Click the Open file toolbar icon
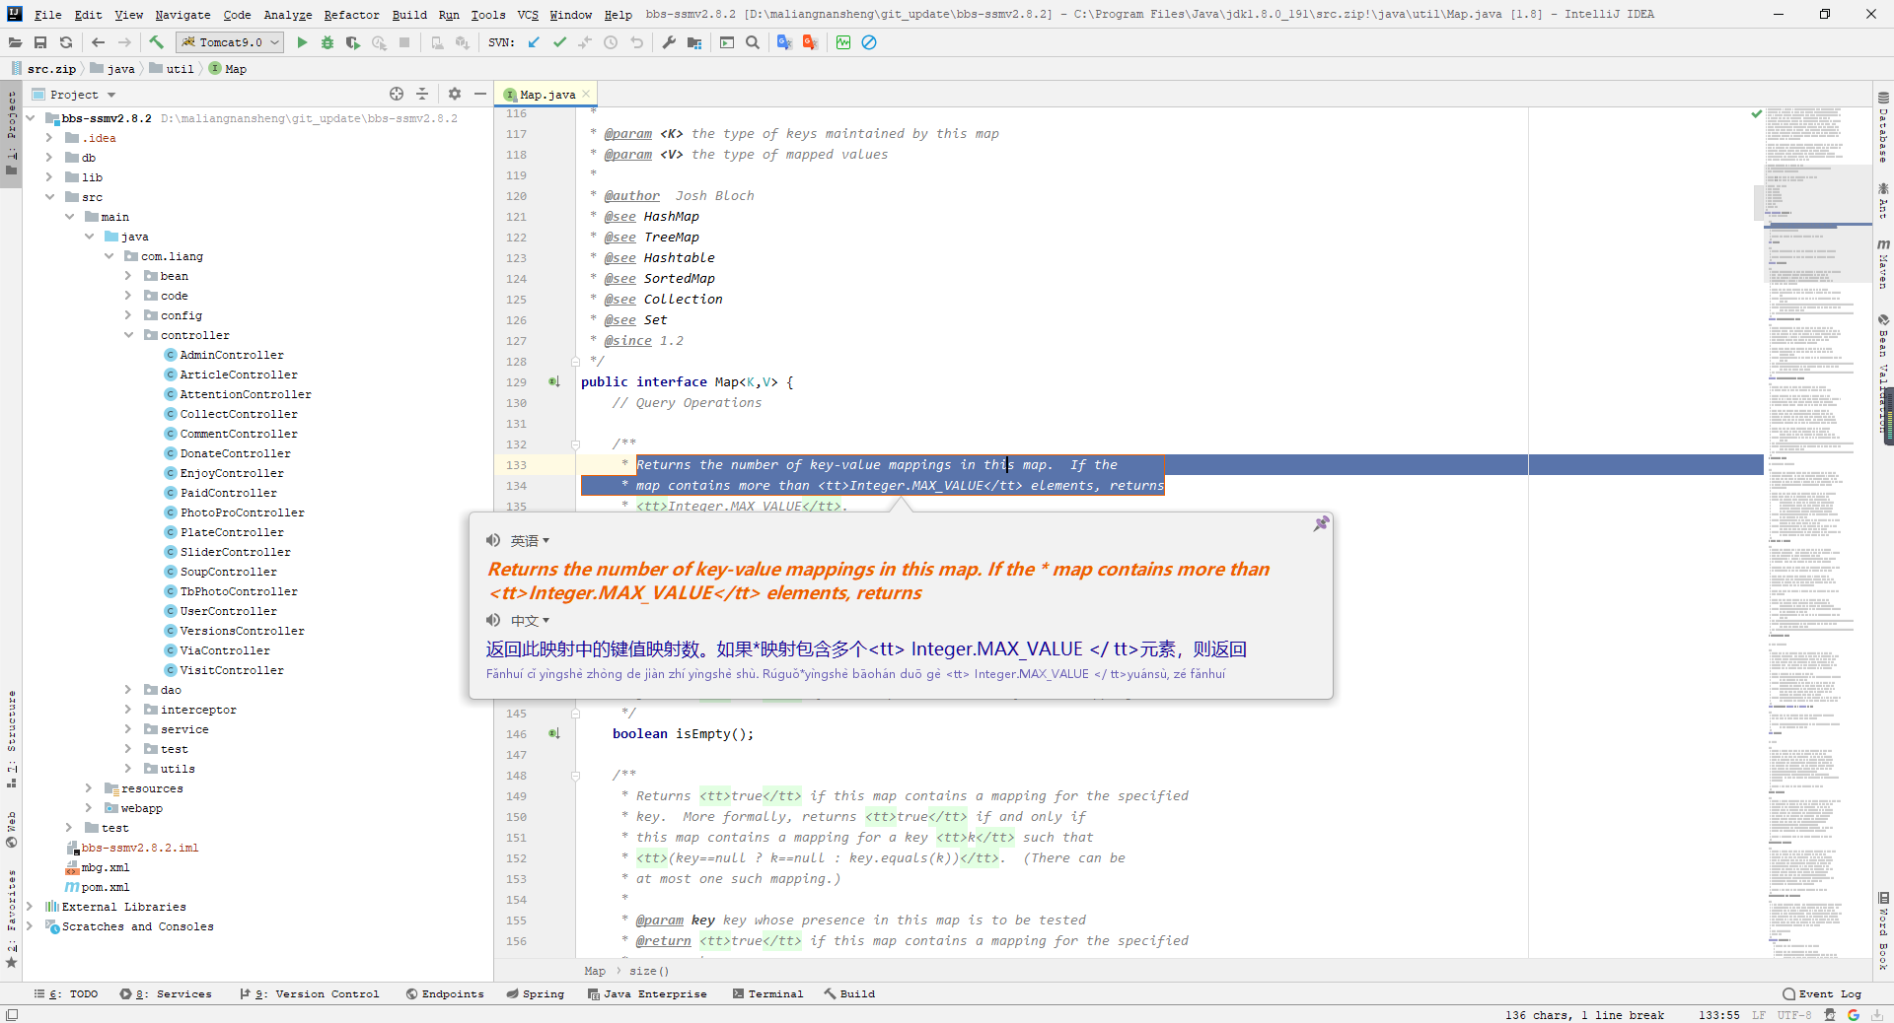The height and width of the screenshot is (1023, 1894). pyautogui.click(x=15, y=42)
